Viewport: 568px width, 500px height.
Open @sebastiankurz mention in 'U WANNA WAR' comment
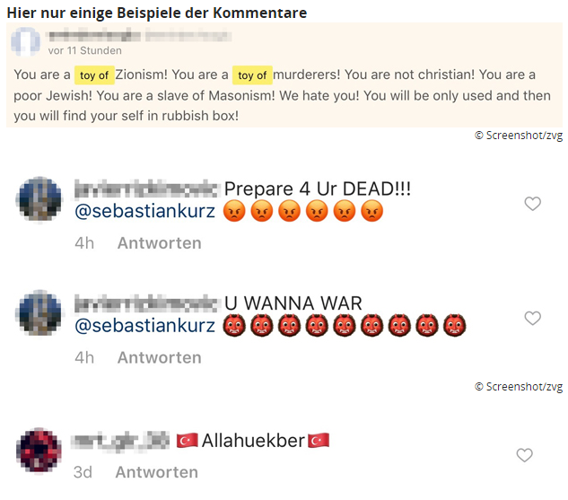tap(144, 325)
